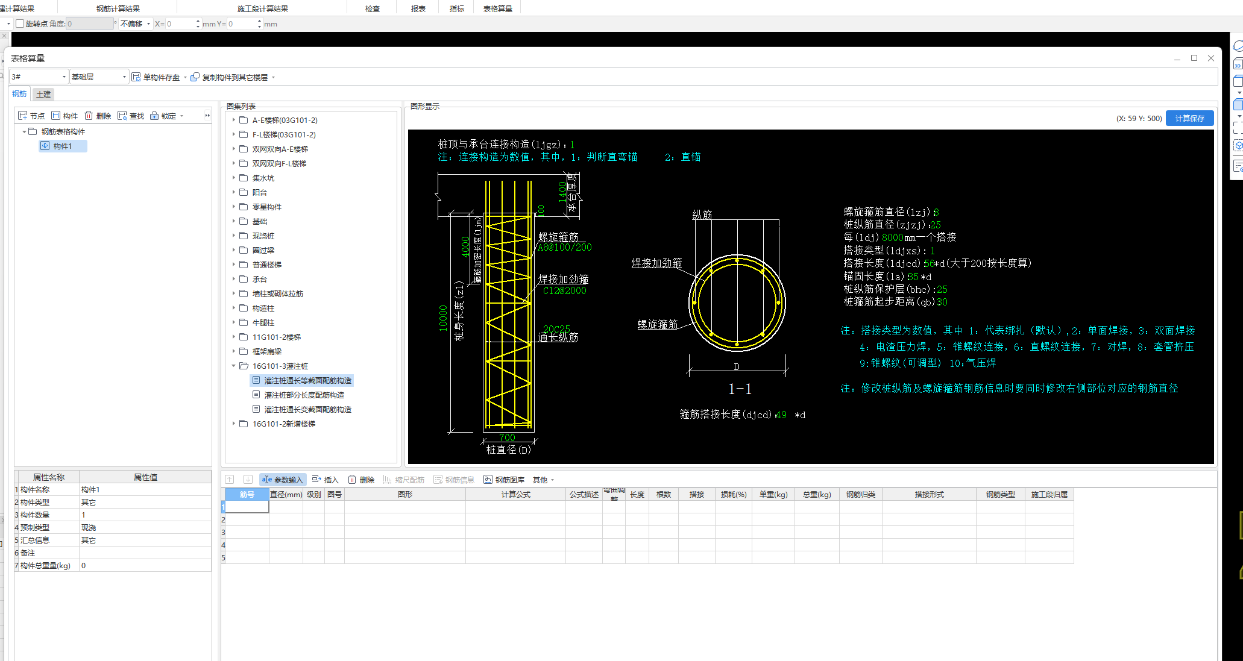Viewport: 1243px width, 661px height.
Task: Select the 零星构件 folder
Action: coord(266,207)
